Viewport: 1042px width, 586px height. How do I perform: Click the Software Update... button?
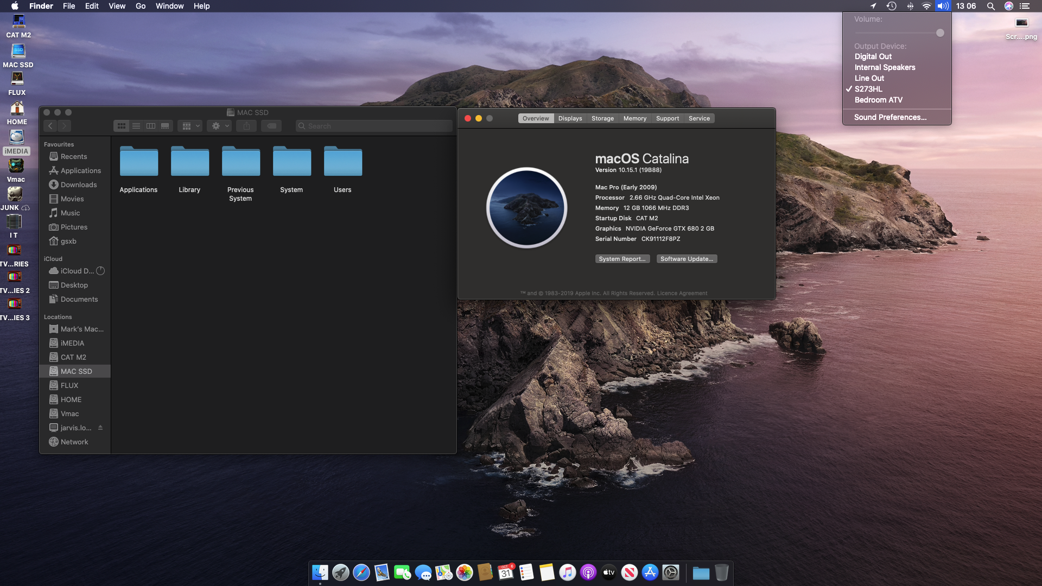pos(687,259)
